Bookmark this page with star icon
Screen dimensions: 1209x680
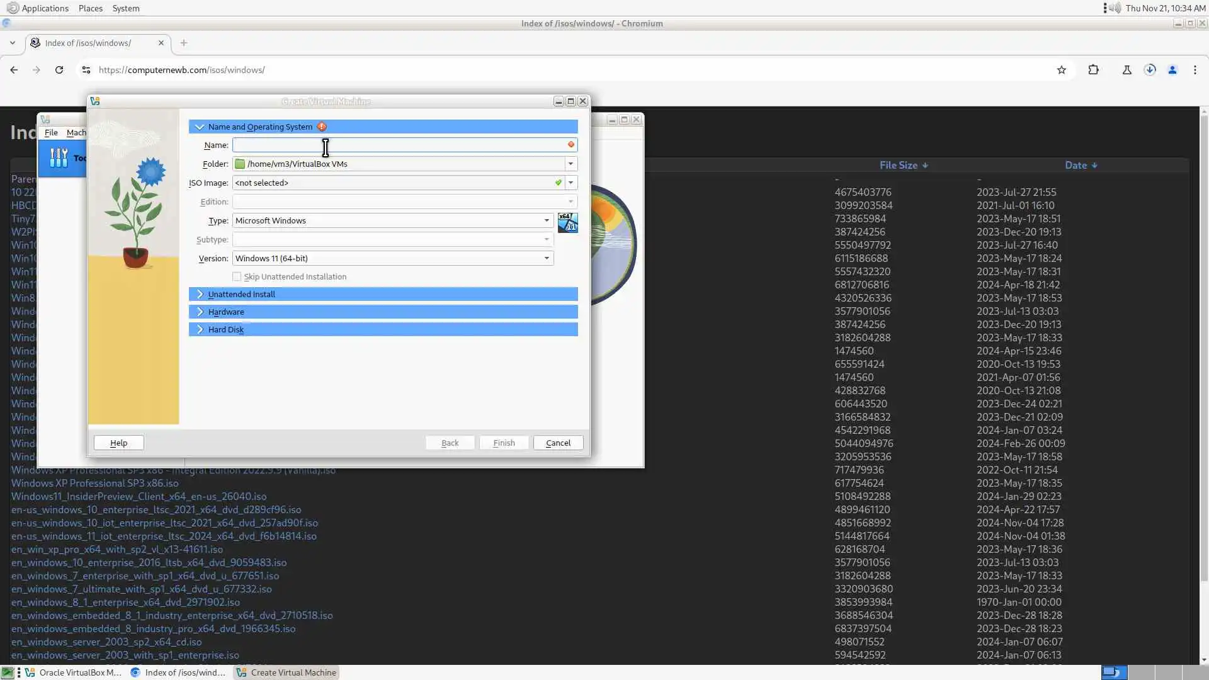click(1062, 70)
